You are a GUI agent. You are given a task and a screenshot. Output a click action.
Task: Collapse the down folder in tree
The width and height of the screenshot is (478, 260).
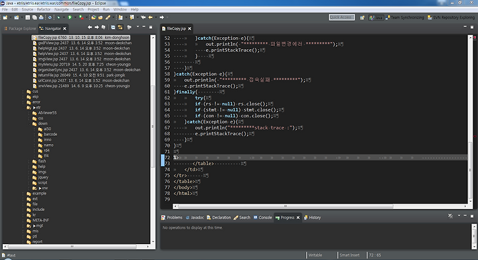pyautogui.click(x=30, y=123)
